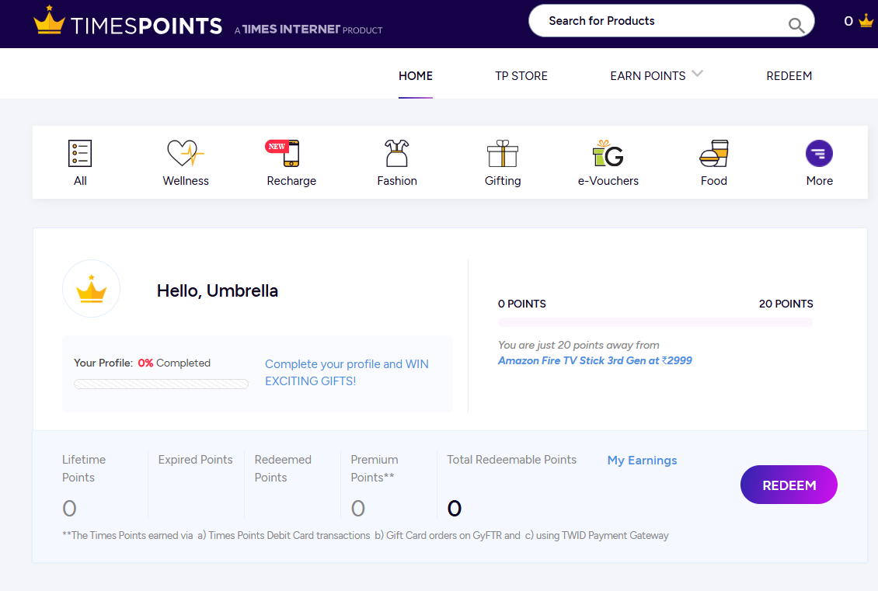This screenshot has height=591, width=878.
Task: Open the Wellness heart icon
Action: pyautogui.click(x=186, y=153)
